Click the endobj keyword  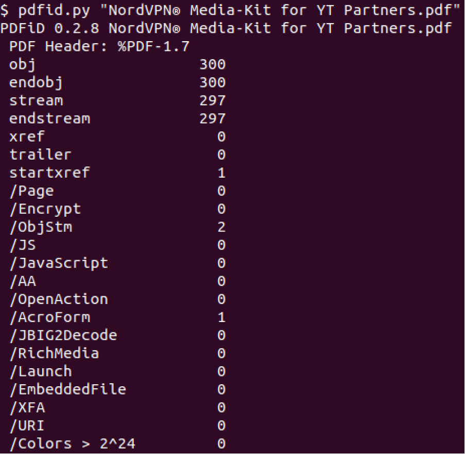click(x=36, y=83)
